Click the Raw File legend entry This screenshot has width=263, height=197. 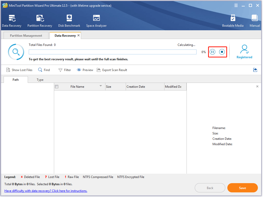point(72,177)
